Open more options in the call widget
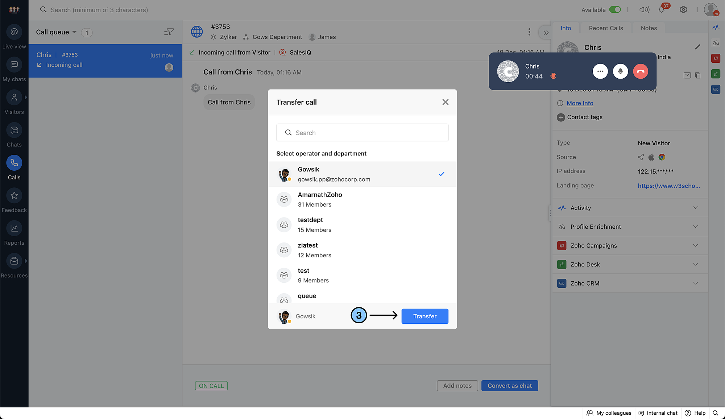The width and height of the screenshot is (725, 419). (x=600, y=71)
